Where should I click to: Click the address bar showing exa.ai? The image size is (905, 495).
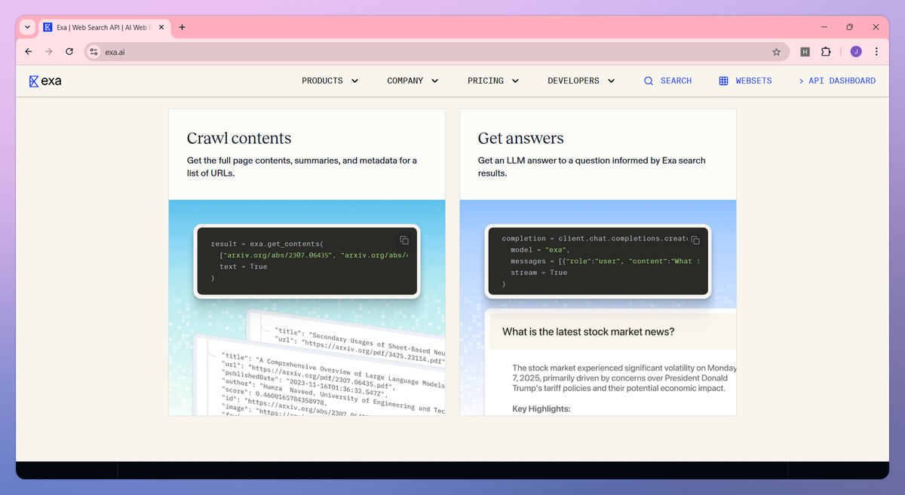click(x=436, y=51)
